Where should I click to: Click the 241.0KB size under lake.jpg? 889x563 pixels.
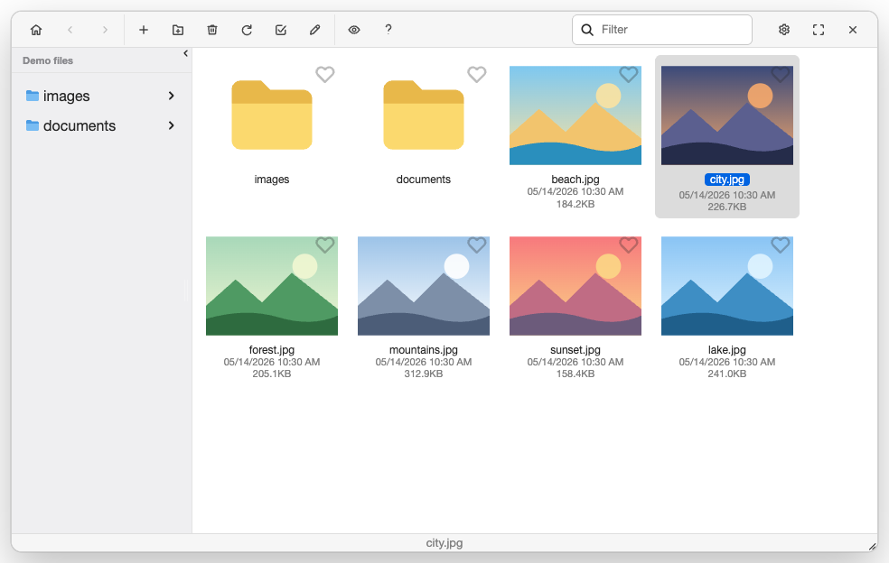coord(727,374)
